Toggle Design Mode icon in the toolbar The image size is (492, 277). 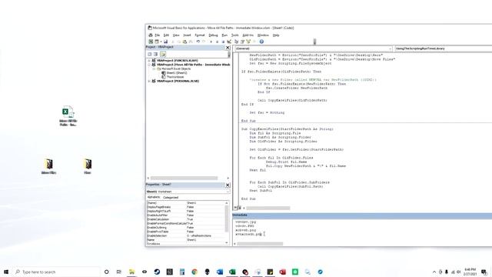(x=229, y=42)
